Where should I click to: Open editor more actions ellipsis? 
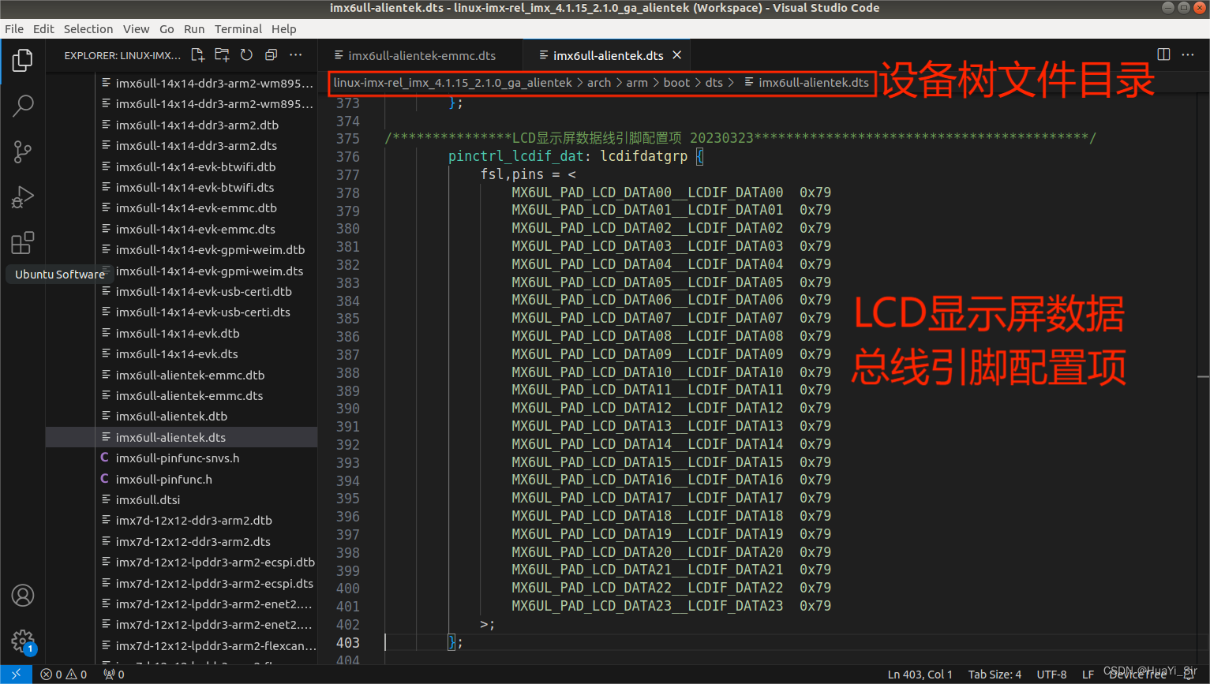pyautogui.click(x=1188, y=54)
